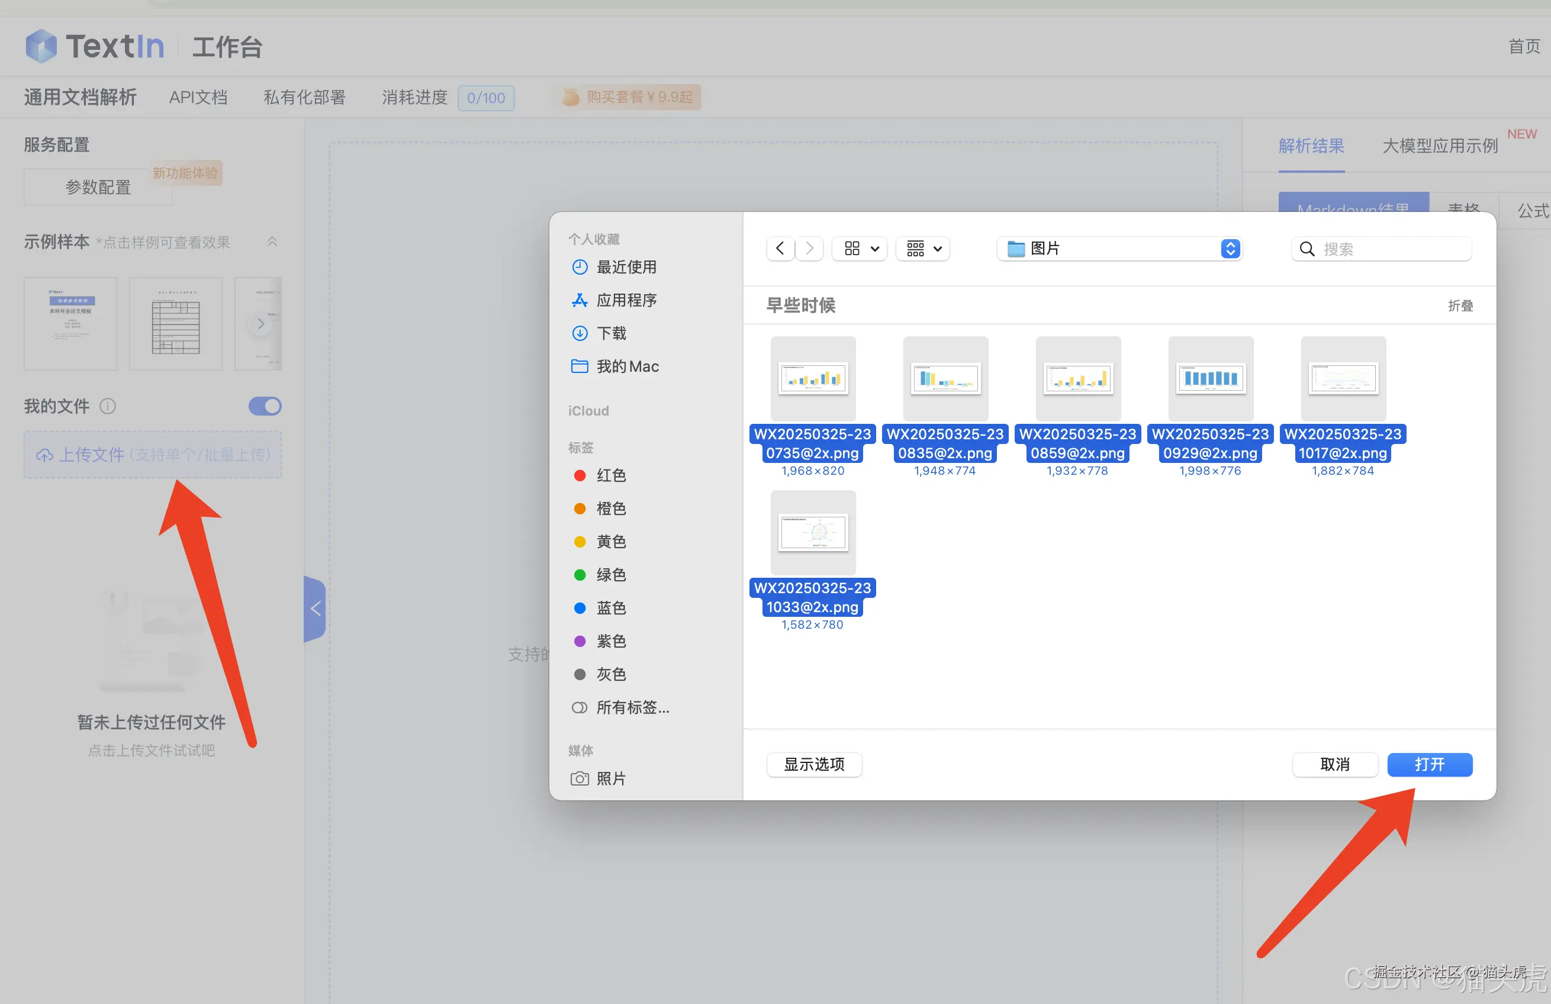Switch to the API文档 tab
This screenshot has height=1004, width=1551.
[198, 96]
